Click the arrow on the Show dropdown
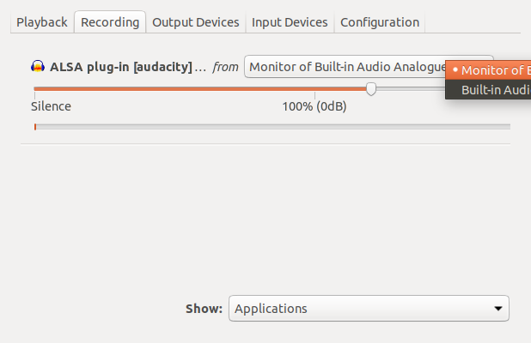Screen dimensions: 531x343 coord(497,309)
